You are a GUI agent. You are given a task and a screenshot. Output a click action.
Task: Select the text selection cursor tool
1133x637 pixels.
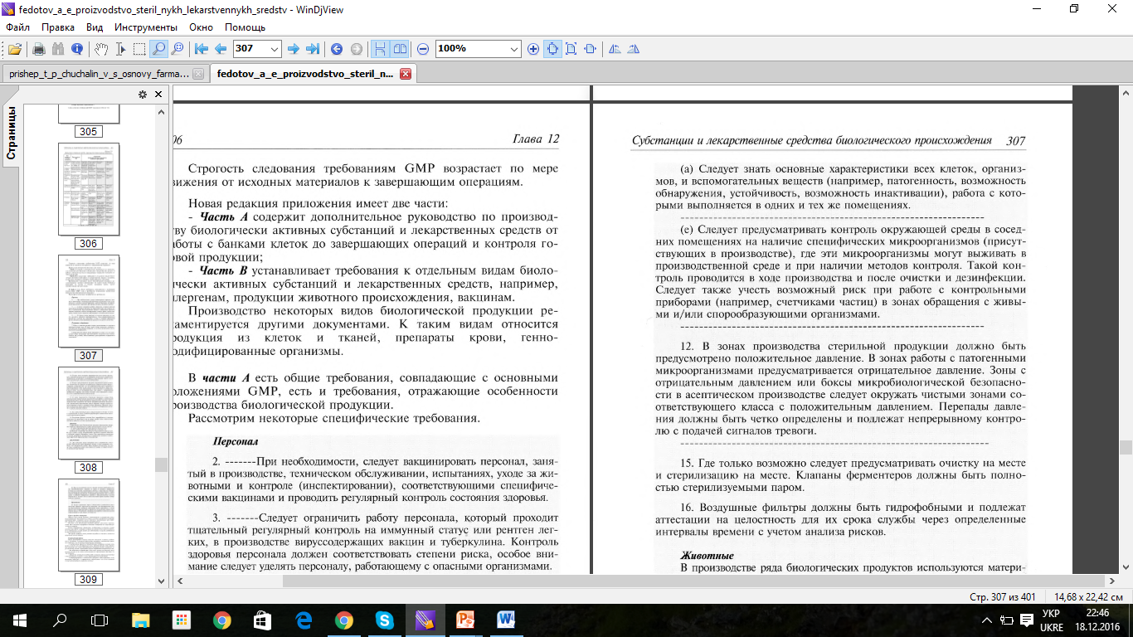click(x=120, y=48)
